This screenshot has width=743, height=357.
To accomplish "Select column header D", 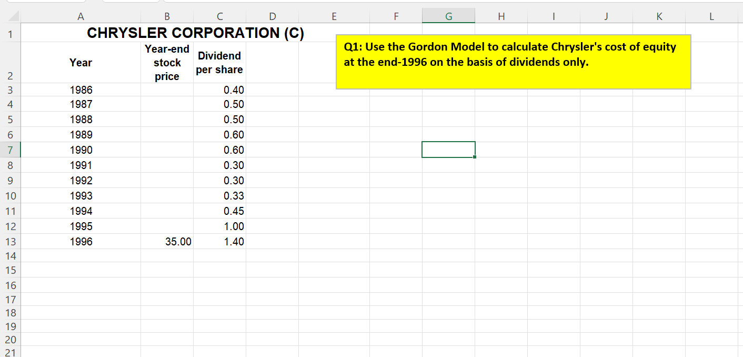I will tap(273, 16).
